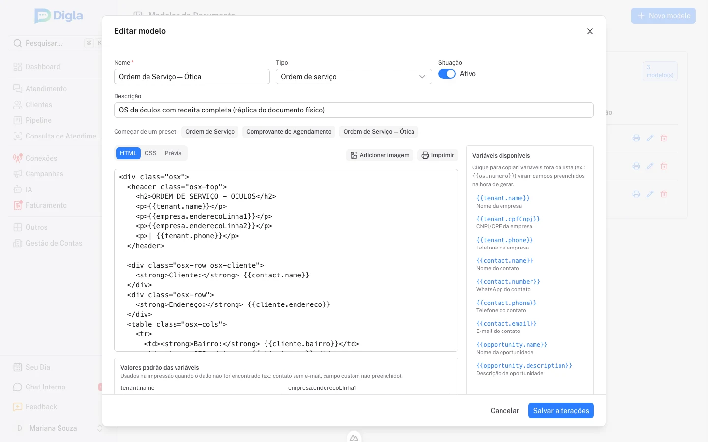This screenshot has width=708, height=442.
Task: Select the HTML tab
Action: pos(128,153)
